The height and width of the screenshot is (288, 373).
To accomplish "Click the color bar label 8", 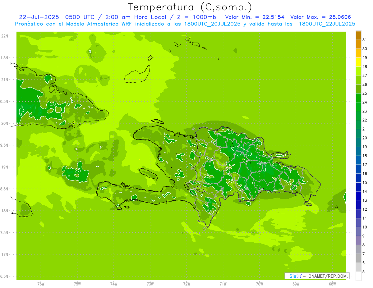I will coord(363,245).
